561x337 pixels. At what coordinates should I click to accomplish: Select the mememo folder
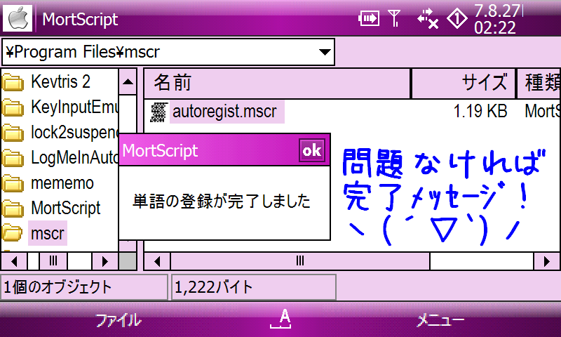[62, 183]
